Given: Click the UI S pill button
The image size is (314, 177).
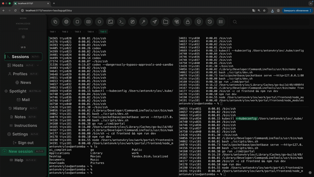Looking at the screenshot, I should [x=23, y=47].
